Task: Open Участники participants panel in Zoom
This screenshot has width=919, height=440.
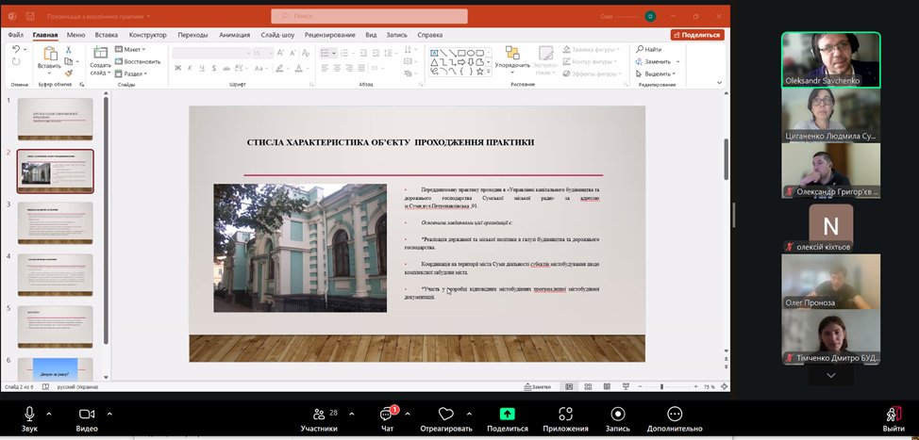Action: [x=320, y=419]
